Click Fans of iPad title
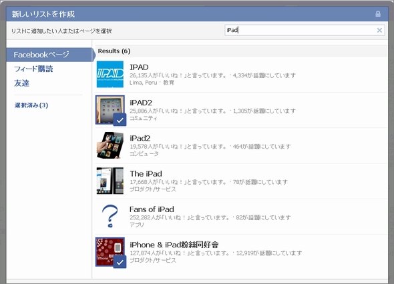 click(152, 209)
